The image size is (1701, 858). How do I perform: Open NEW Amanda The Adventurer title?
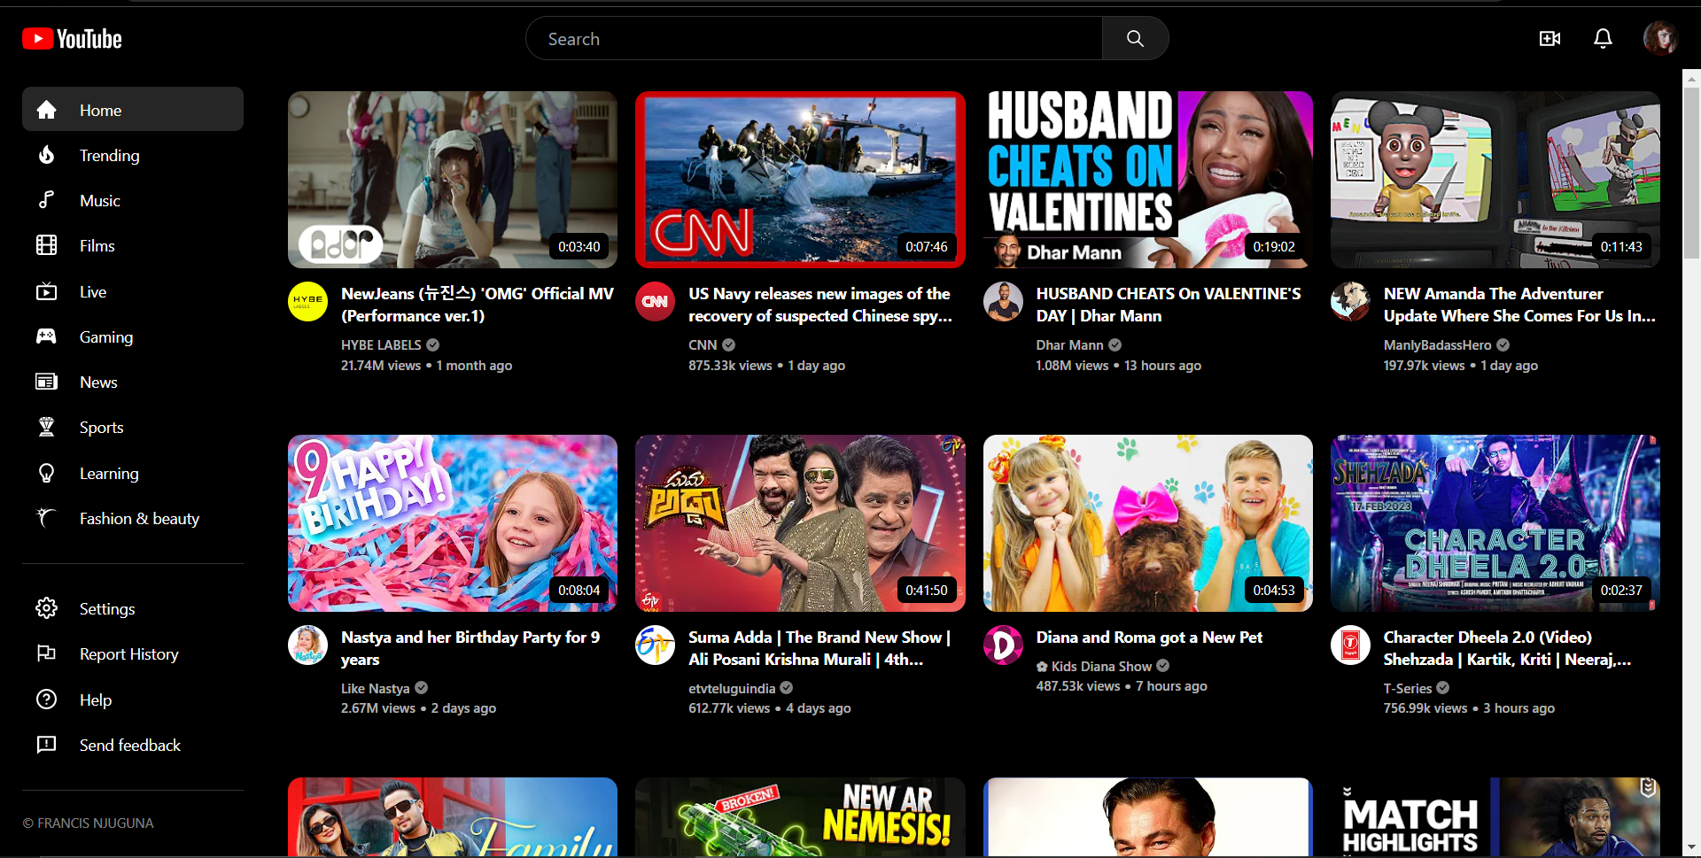(x=1519, y=305)
